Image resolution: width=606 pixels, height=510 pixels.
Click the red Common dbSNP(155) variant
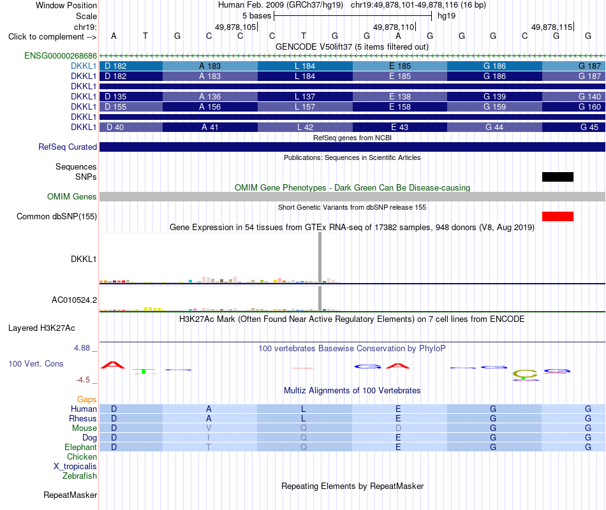point(558,216)
